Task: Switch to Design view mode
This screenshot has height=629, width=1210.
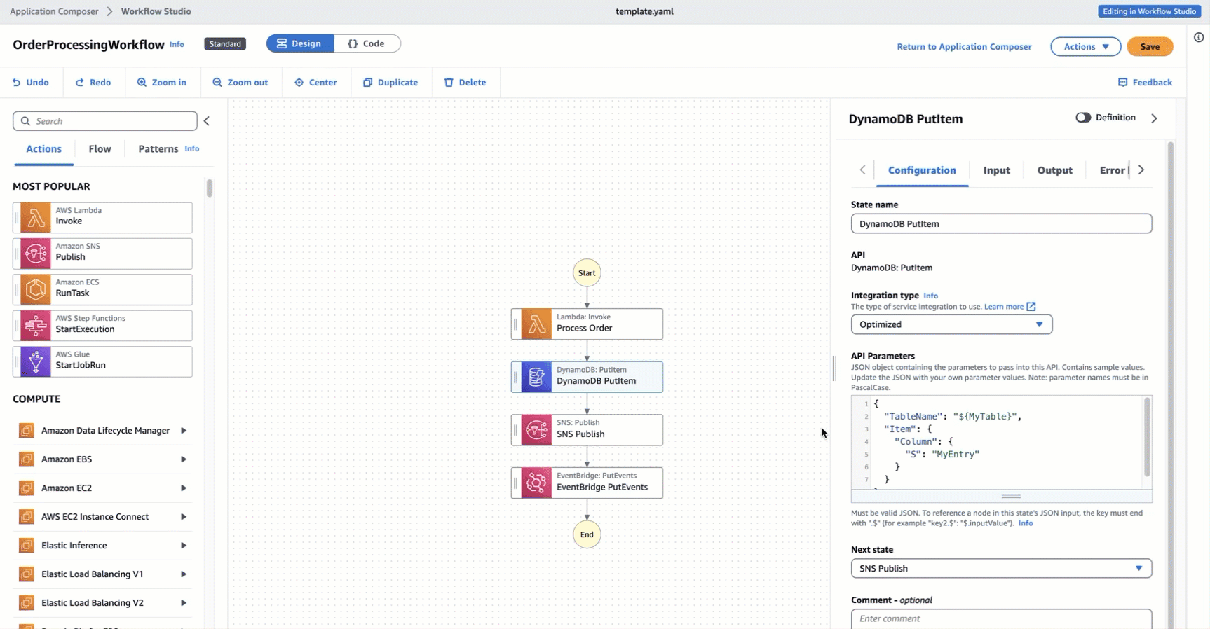Action: coord(299,43)
